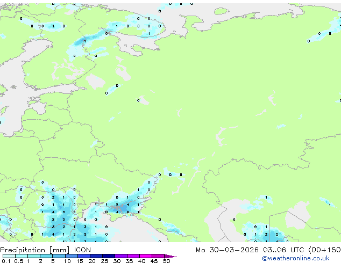Click the "Mo 30-03-2026 03..06 UTC" date label
Viewport: 341px width, 263px height.
250,250
